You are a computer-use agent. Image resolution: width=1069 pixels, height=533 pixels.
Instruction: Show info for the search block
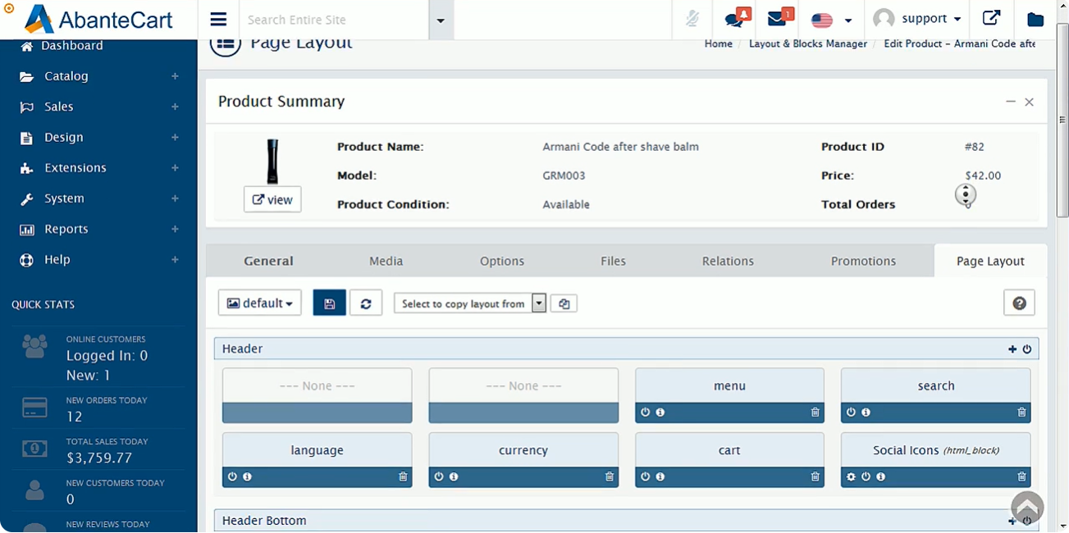coord(866,412)
